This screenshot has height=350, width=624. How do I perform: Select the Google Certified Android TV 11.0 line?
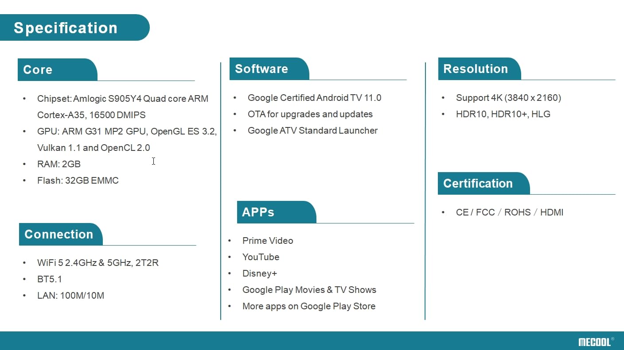click(x=314, y=98)
